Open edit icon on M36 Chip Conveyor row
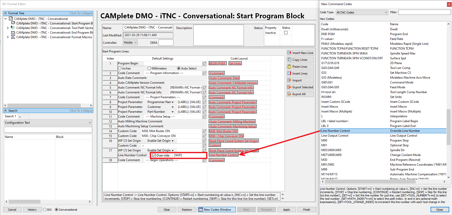452x215 pixels. point(204,136)
